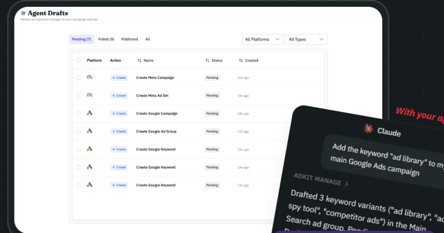Click Create button in Create Meta Ad Set row

click(x=119, y=95)
